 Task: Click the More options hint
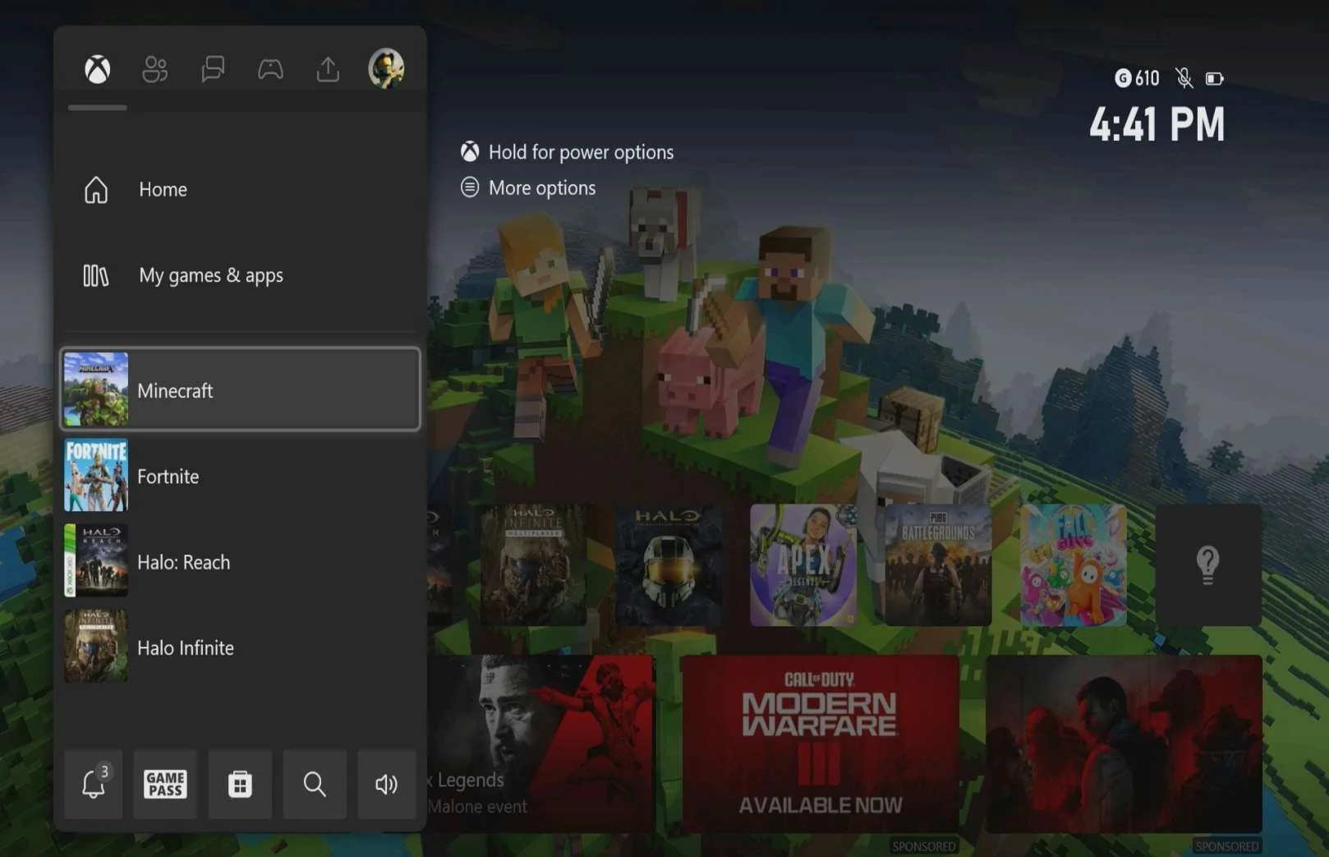pos(528,188)
